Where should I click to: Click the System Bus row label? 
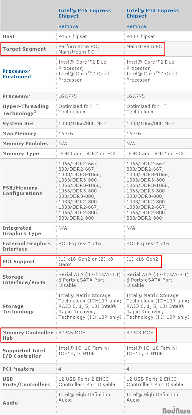(x=18, y=123)
